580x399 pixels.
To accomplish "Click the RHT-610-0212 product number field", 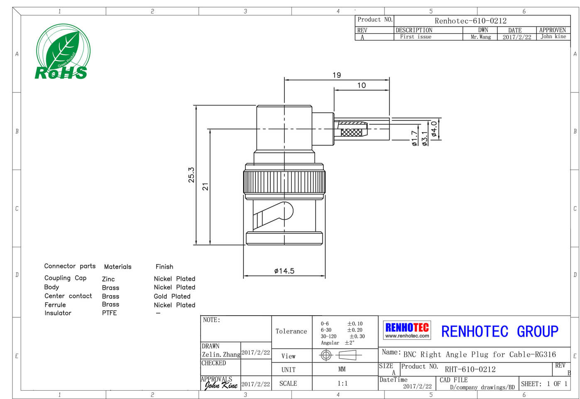I will 470,369.
